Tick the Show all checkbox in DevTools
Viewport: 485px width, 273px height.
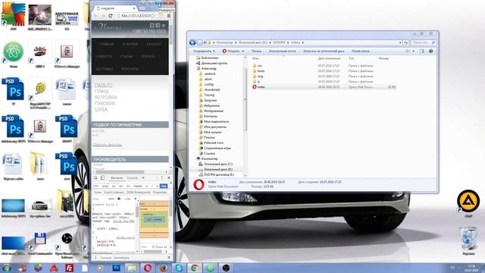[153, 246]
